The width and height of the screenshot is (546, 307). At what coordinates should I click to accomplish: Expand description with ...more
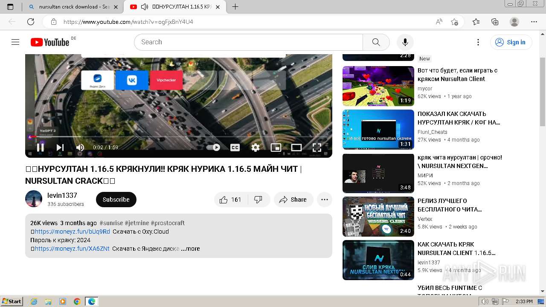[190, 249]
